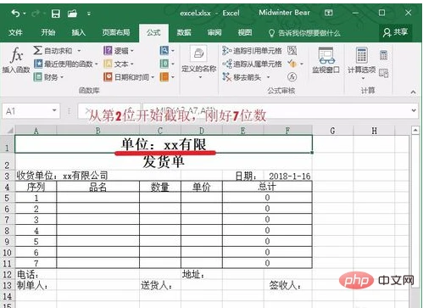Expand the Calculation Options dropdown
This screenshot has height=308, width=423.
[362, 64]
